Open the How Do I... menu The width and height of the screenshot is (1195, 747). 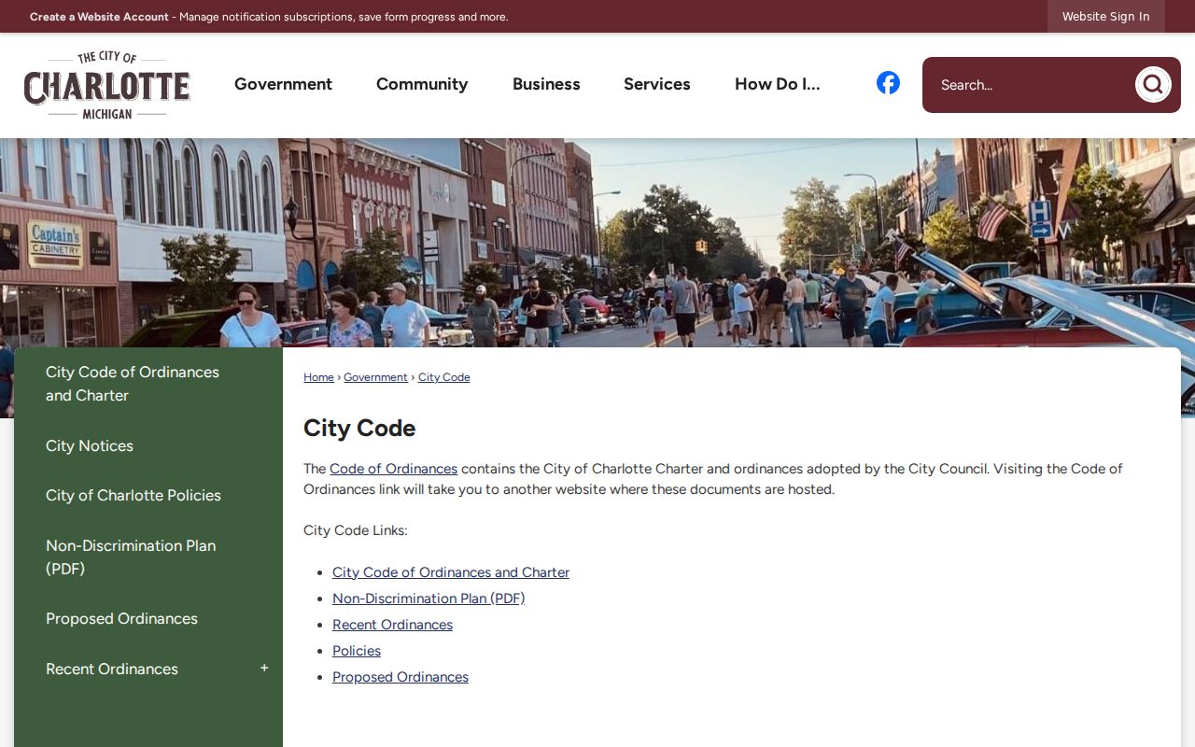(x=778, y=84)
